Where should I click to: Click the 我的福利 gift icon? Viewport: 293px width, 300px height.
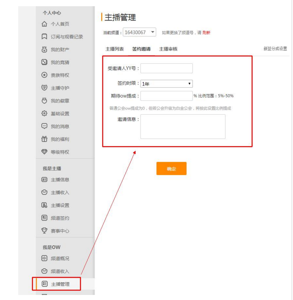click(44, 139)
